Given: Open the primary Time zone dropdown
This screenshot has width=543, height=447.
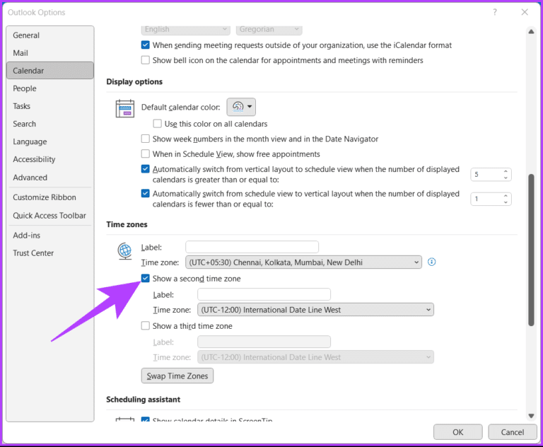Looking at the screenshot, I should (303, 262).
